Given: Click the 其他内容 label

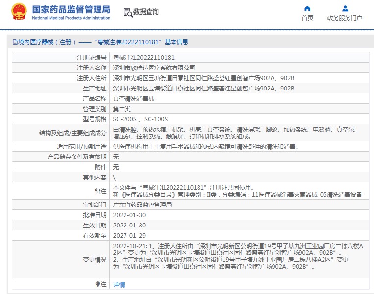Looking at the screenshot, I should pyautogui.click(x=95, y=178).
